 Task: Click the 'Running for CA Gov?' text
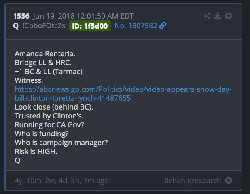tap(49, 125)
